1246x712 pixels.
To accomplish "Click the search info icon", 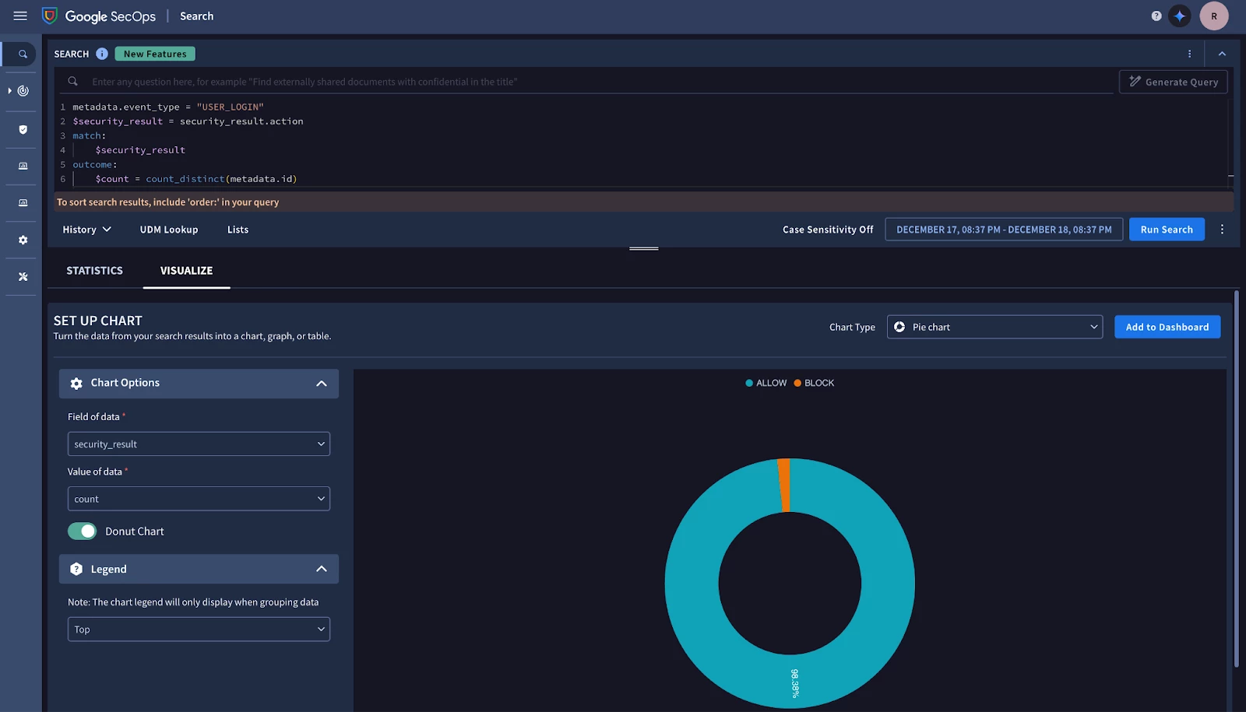I will tap(102, 54).
